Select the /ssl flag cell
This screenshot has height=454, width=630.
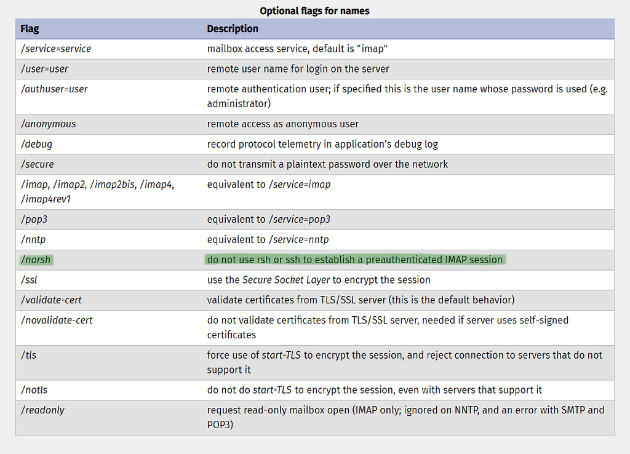pos(109,280)
